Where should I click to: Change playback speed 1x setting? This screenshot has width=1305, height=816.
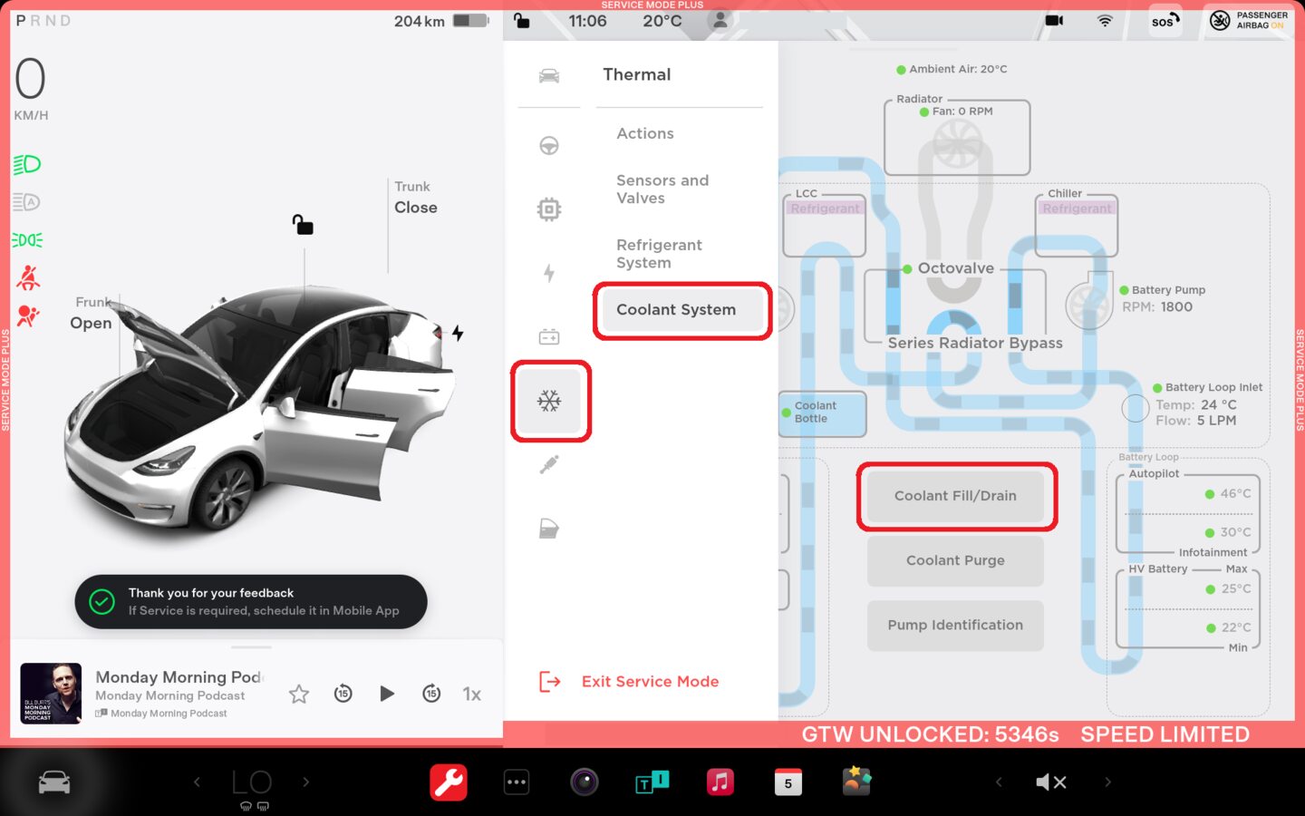(471, 694)
